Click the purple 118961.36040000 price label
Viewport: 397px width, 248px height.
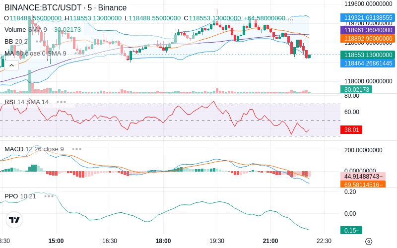point(368,30)
